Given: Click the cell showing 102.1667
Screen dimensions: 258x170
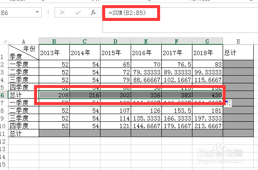Looking at the screenshot, I should point(177,79).
